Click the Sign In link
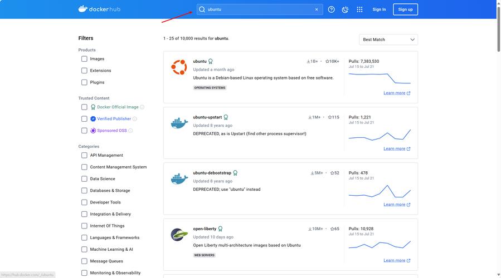Screen dimensions: 501x278 (x=379, y=9)
